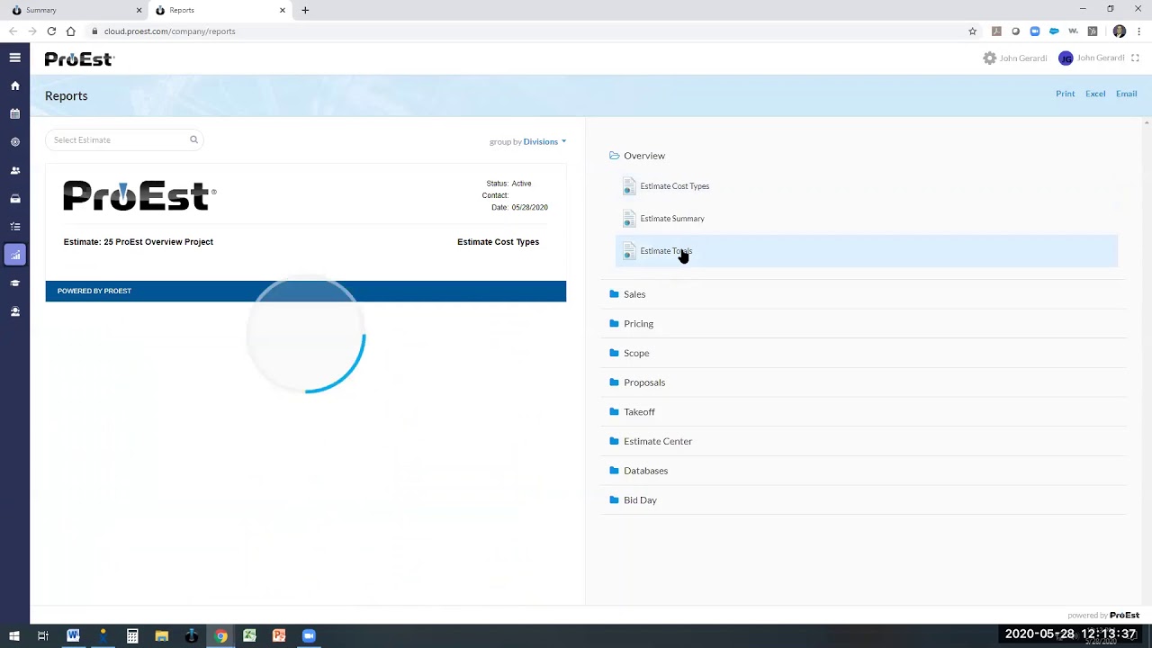
Task: Go to Home via sidebar house icon
Action: (15, 85)
